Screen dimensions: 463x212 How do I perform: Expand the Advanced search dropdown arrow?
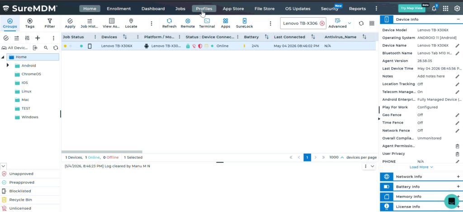[x=350, y=23]
